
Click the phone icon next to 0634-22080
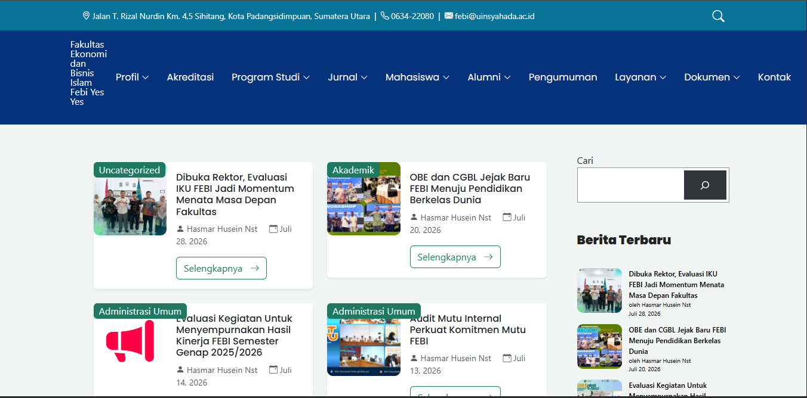pyautogui.click(x=385, y=16)
